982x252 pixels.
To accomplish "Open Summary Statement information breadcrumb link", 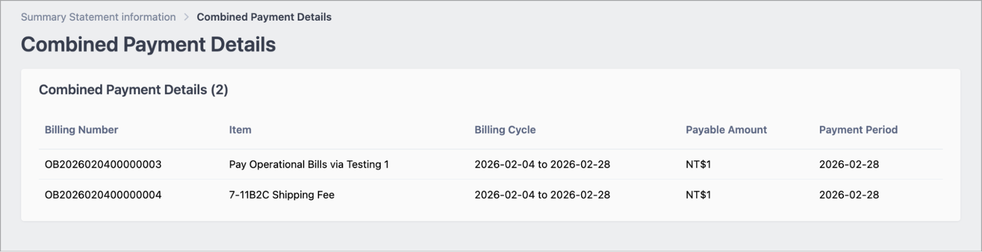I will [x=98, y=17].
